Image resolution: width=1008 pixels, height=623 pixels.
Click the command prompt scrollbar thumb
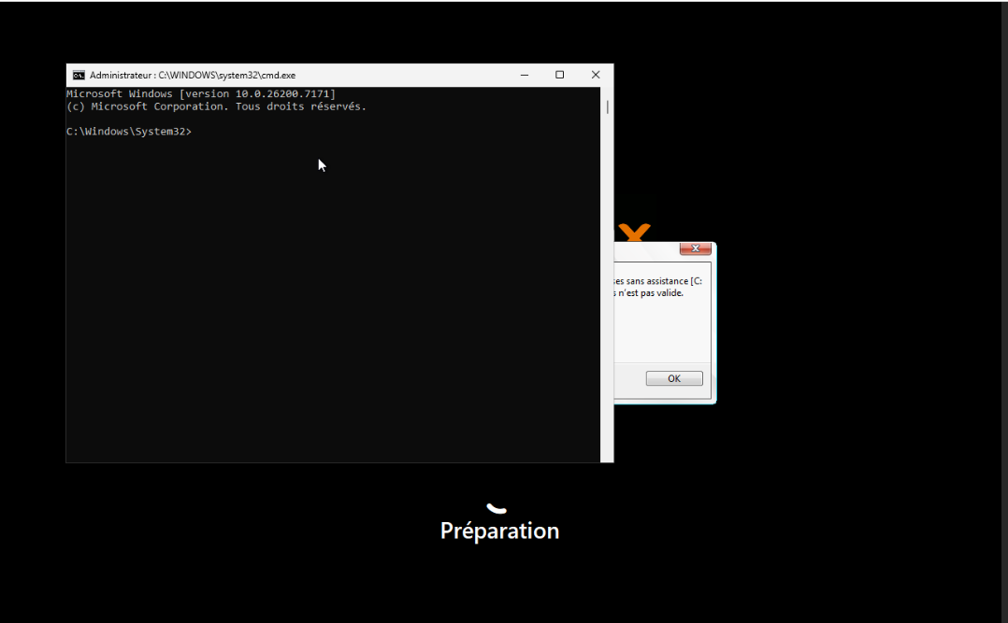(x=608, y=106)
